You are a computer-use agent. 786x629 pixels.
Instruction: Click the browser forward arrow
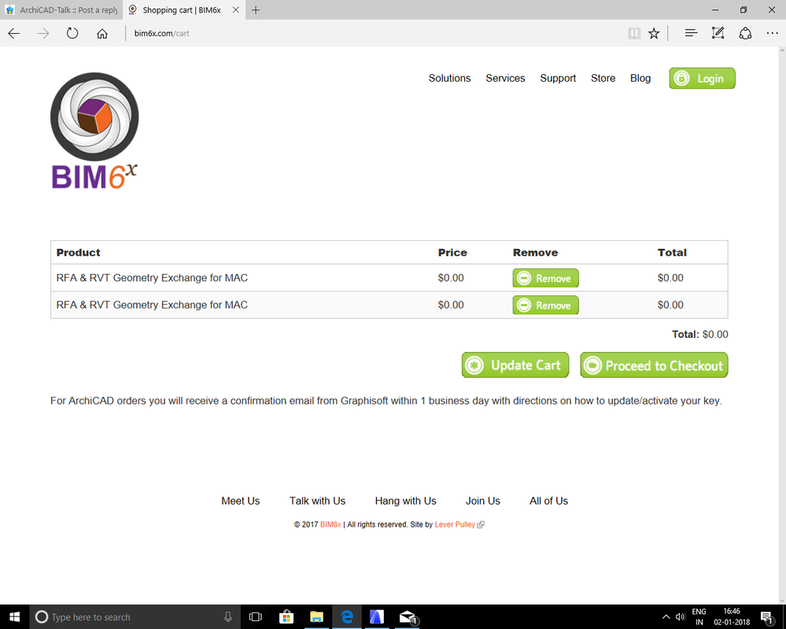(x=43, y=34)
